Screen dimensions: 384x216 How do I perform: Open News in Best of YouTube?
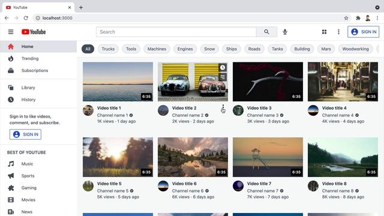[38, 212]
